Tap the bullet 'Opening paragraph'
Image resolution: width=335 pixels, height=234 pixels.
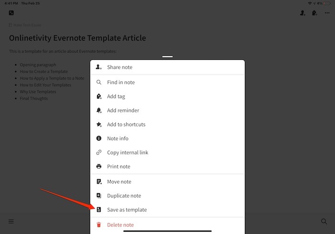[38, 65]
